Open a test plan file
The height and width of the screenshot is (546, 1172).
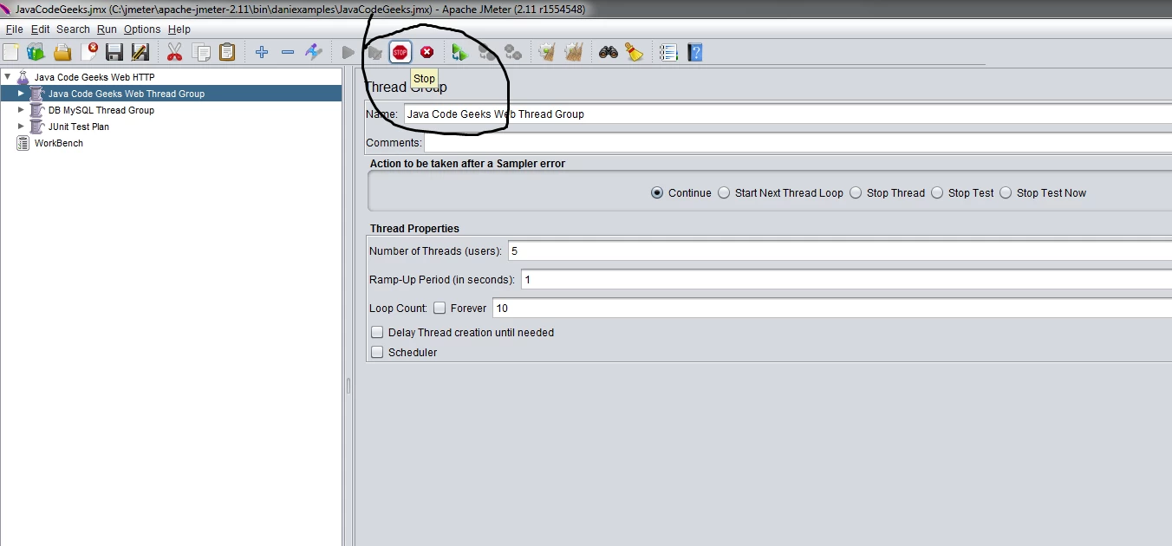point(62,52)
